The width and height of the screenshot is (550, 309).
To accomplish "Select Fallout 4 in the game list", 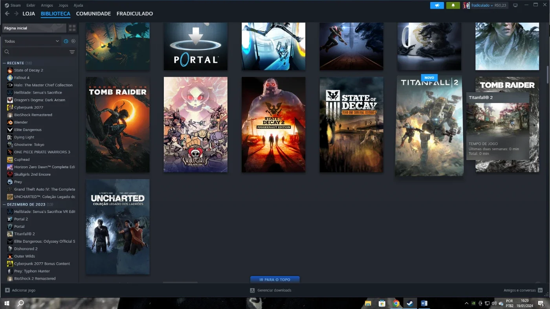I will [x=22, y=78].
